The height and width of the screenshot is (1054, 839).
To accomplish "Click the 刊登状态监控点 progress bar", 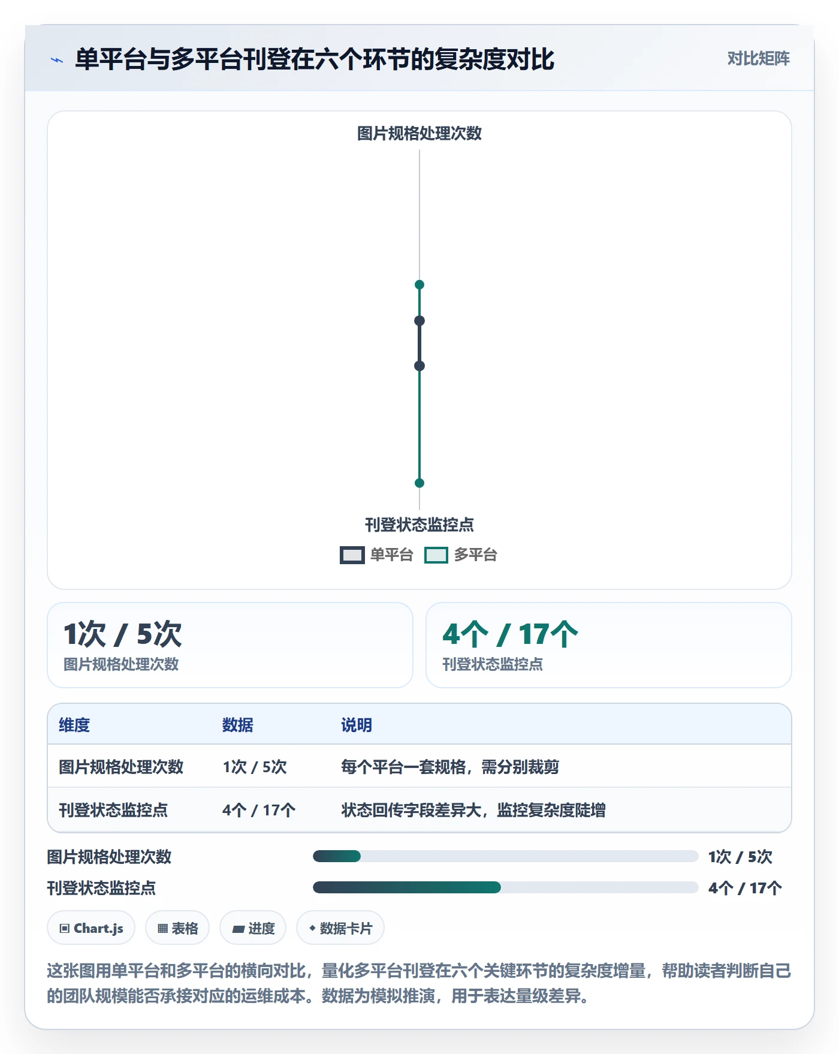I will coord(506,887).
